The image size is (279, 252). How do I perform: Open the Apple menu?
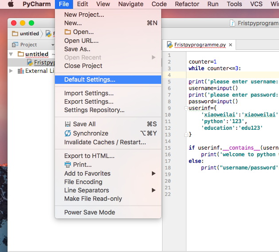11,4
